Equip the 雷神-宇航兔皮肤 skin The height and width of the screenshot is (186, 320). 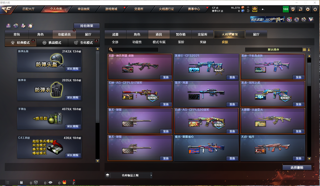tap(299, 77)
